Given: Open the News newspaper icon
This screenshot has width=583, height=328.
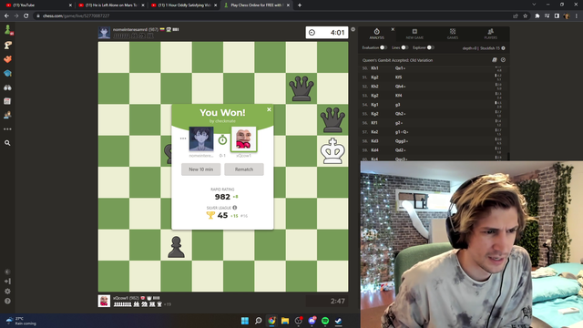Looking at the screenshot, I should point(8,101).
